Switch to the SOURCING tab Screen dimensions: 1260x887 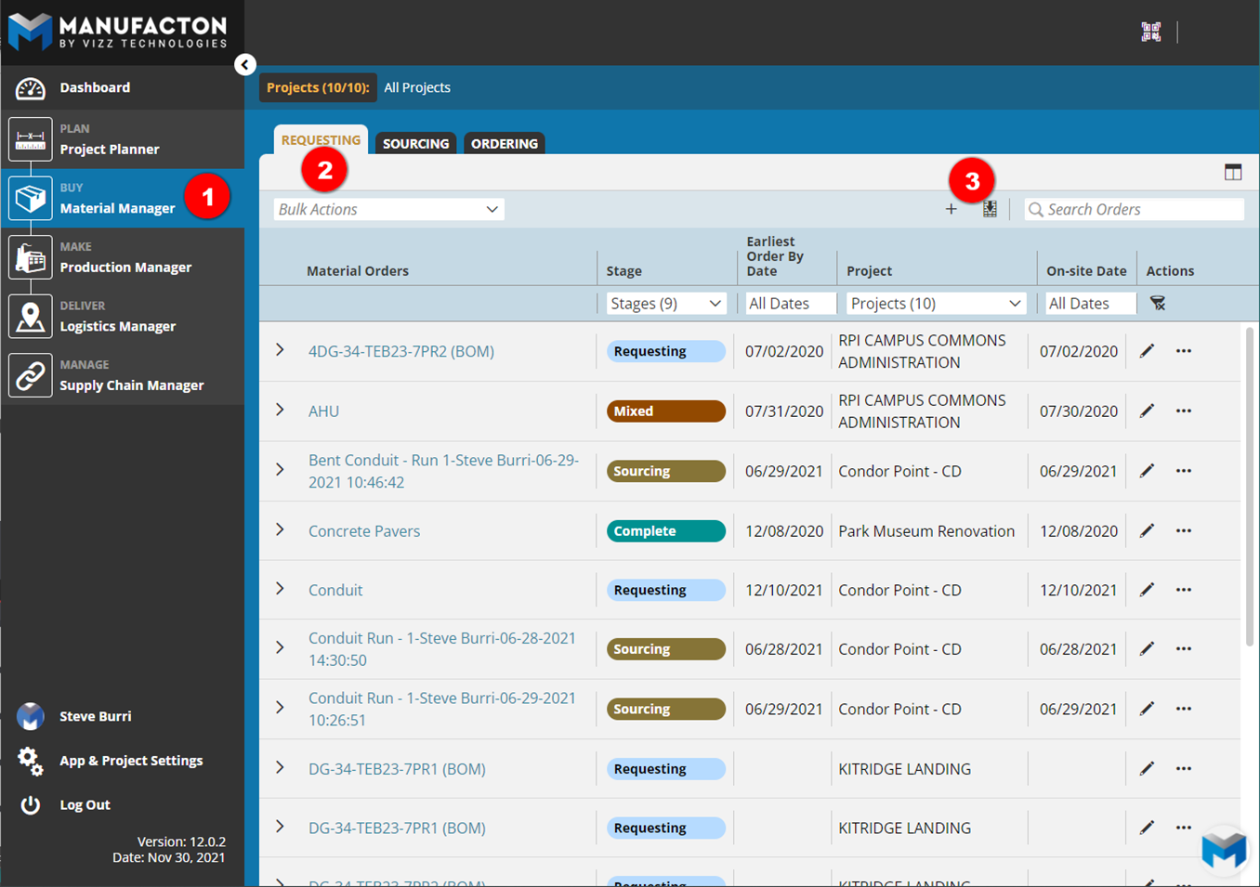[415, 144]
